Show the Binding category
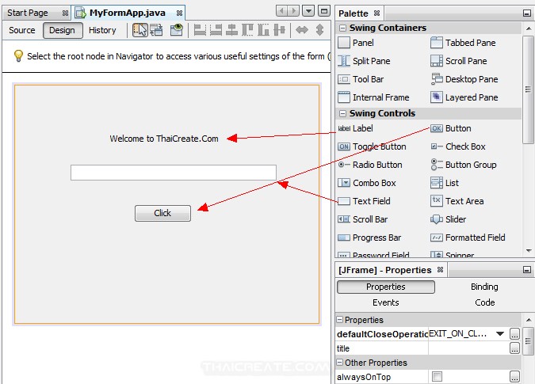 pos(484,287)
